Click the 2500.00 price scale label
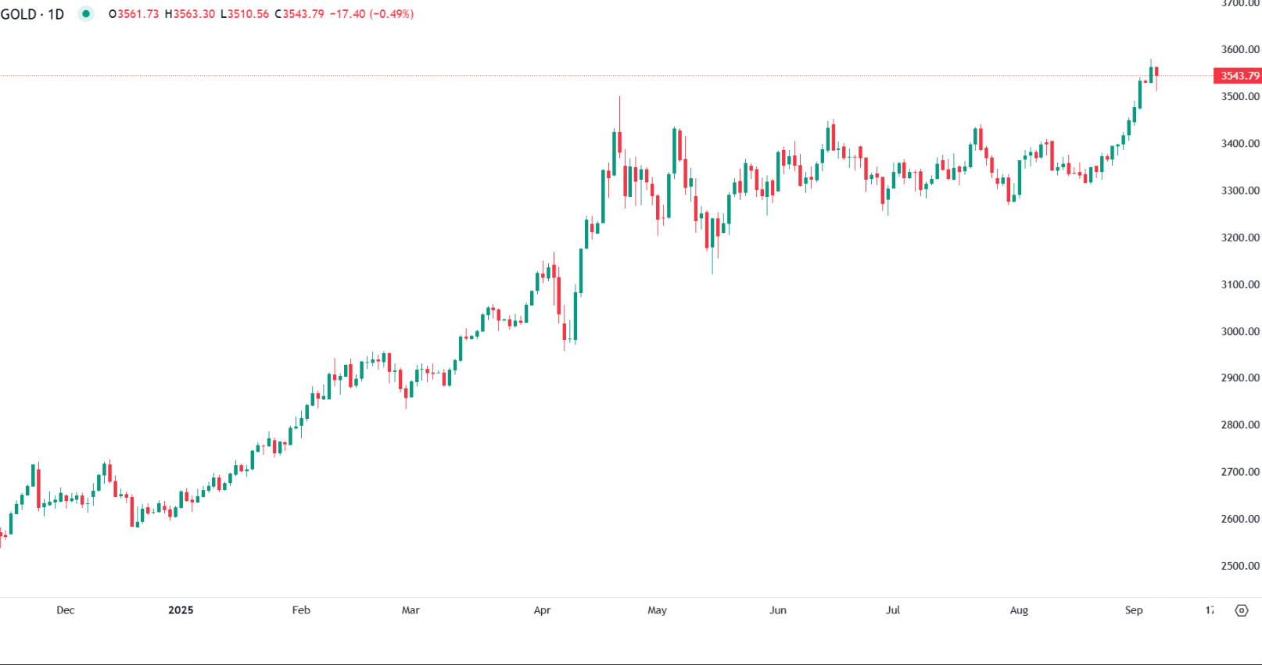 1240,566
